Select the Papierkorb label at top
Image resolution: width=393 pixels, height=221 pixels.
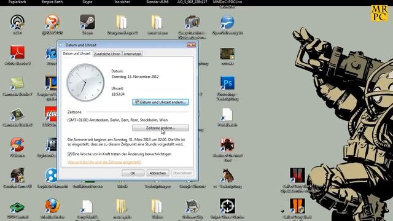coord(17,2)
